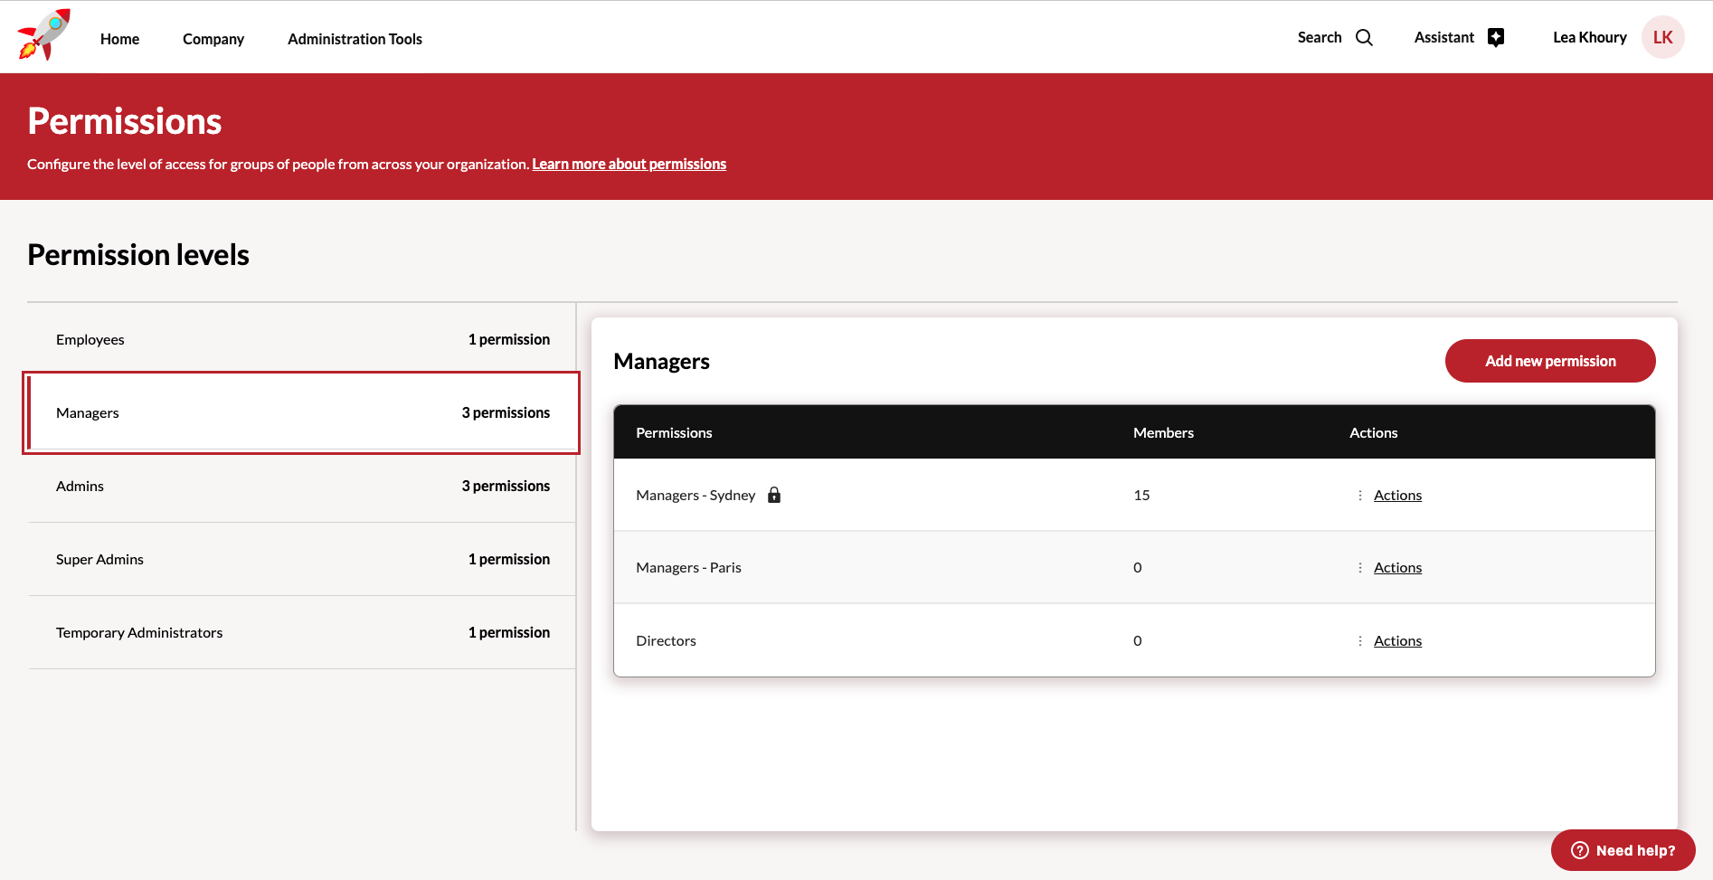
Task: Click the rocket logo icon
Action: coord(43,36)
